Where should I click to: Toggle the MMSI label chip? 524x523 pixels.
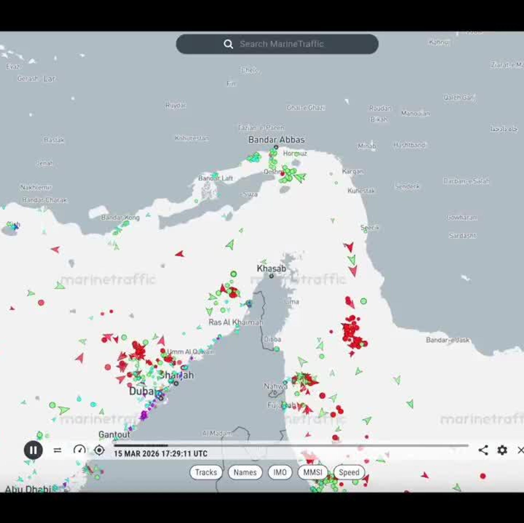click(x=312, y=472)
